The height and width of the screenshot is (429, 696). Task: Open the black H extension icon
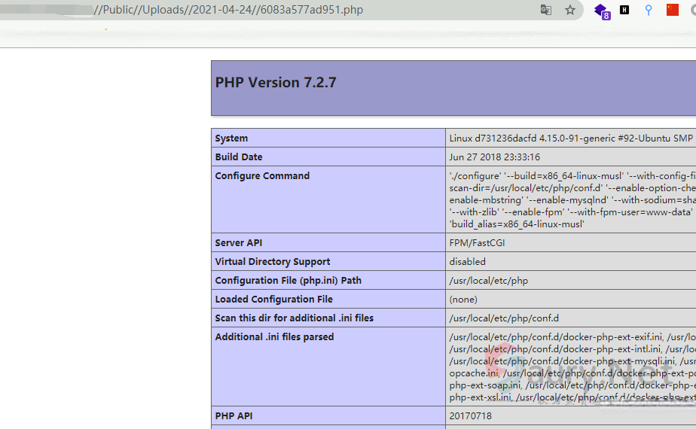point(624,10)
